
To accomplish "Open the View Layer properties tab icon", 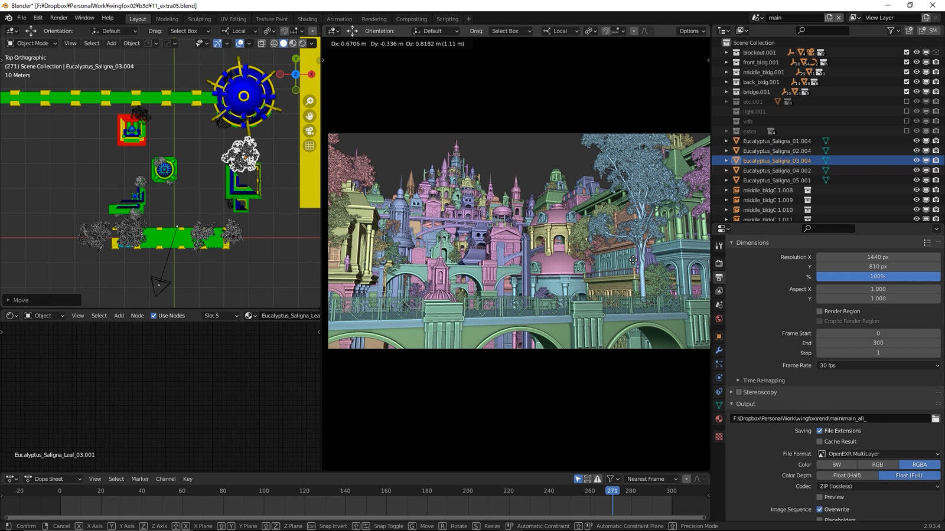I will pyautogui.click(x=719, y=291).
